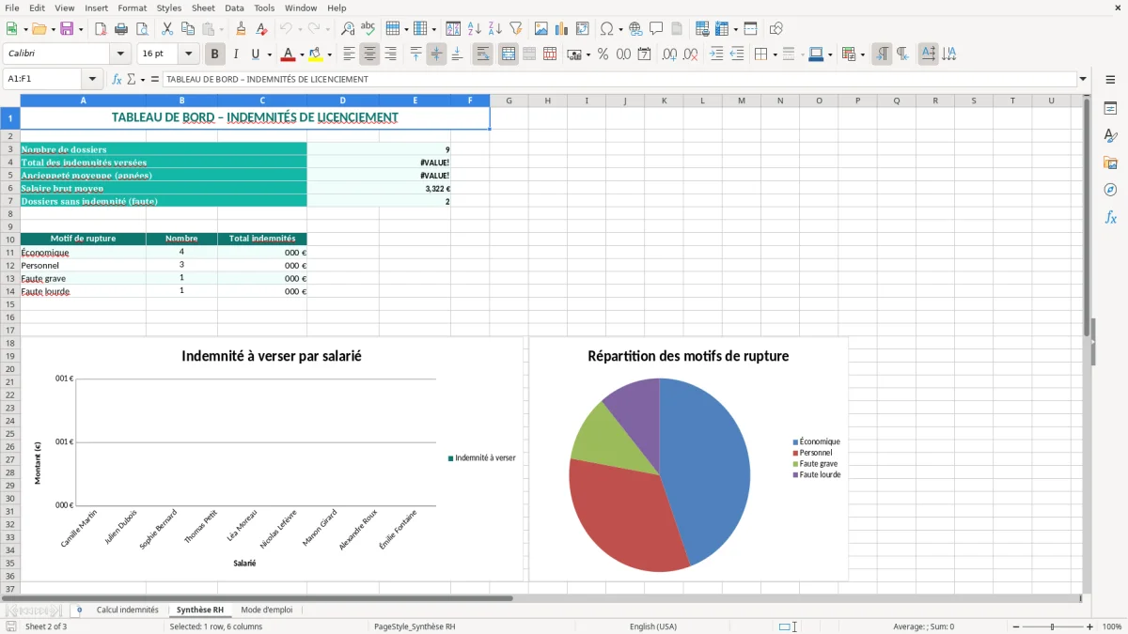Toggle center vertically alignment
This screenshot has height=634, width=1128.
[x=436, y=54]
